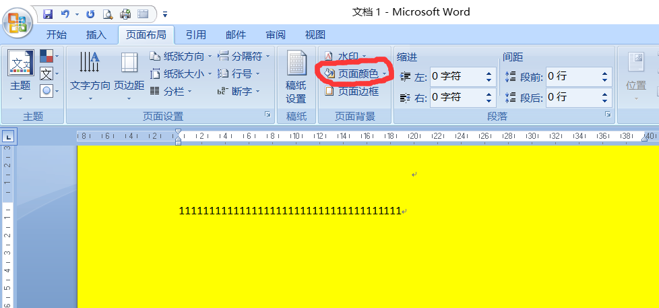Click the 段后 spacing field
The image size is (659, 308).
tap(573, 98)
